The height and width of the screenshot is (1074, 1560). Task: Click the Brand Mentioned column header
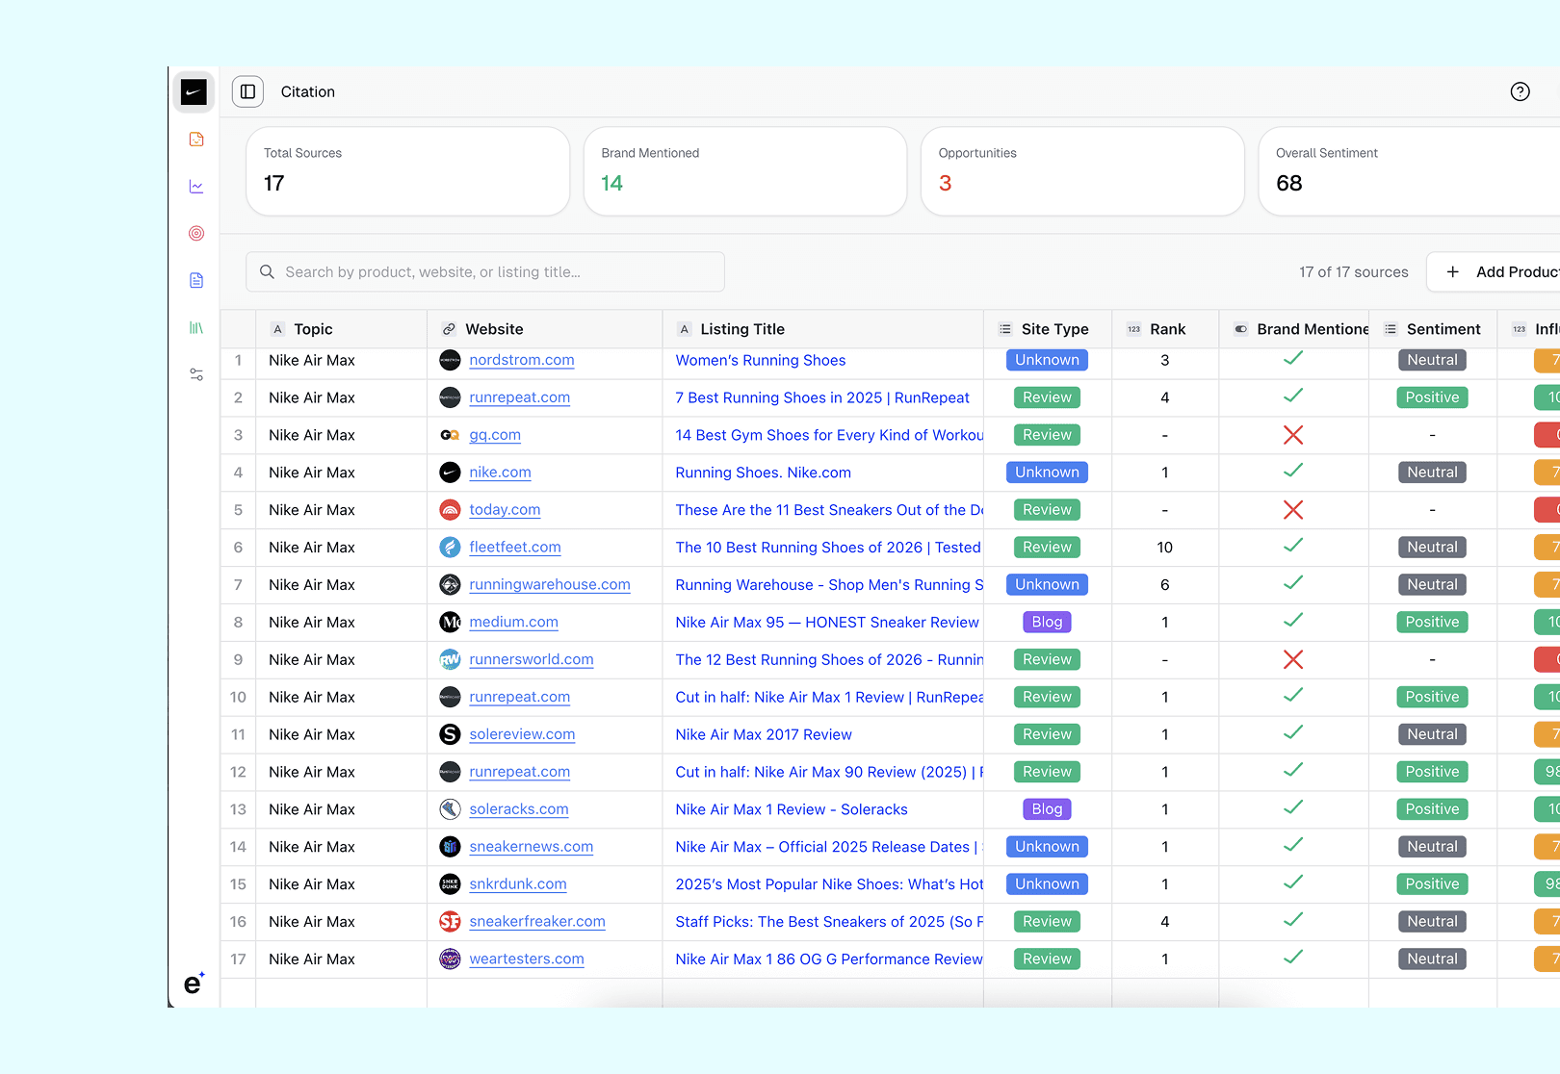pos(1293,329)
